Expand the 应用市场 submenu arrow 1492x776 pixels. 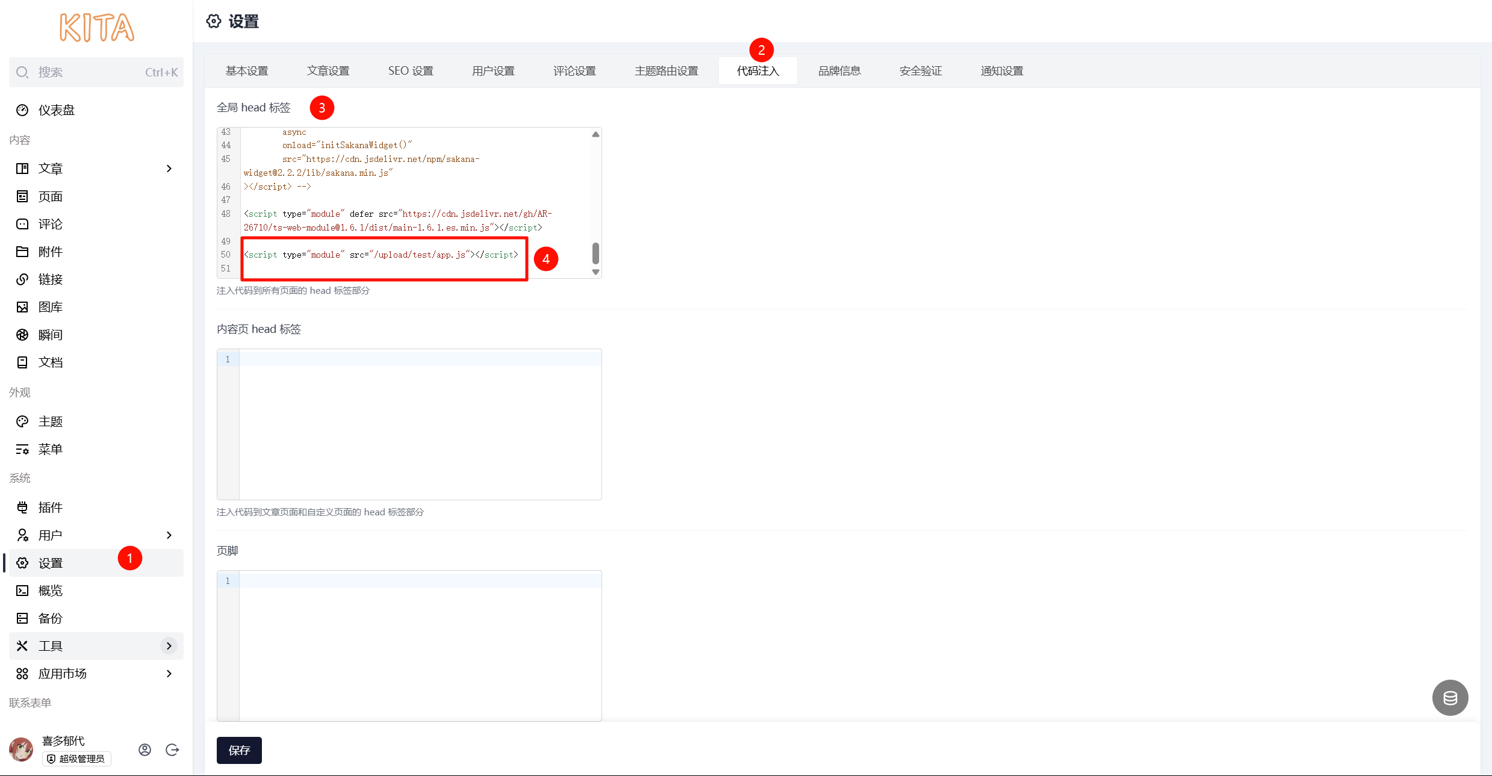coord(169,674)
